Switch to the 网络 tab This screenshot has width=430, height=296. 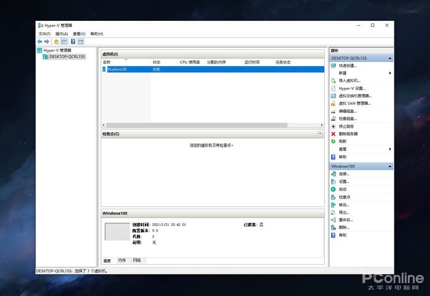pyautogui.click(x=137, y=260)
